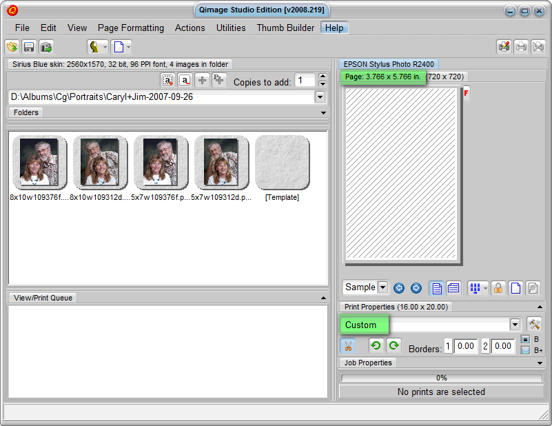Click the open folder icon in toolbar
This screenshot has height=426, width=552.
coord(12,47)
